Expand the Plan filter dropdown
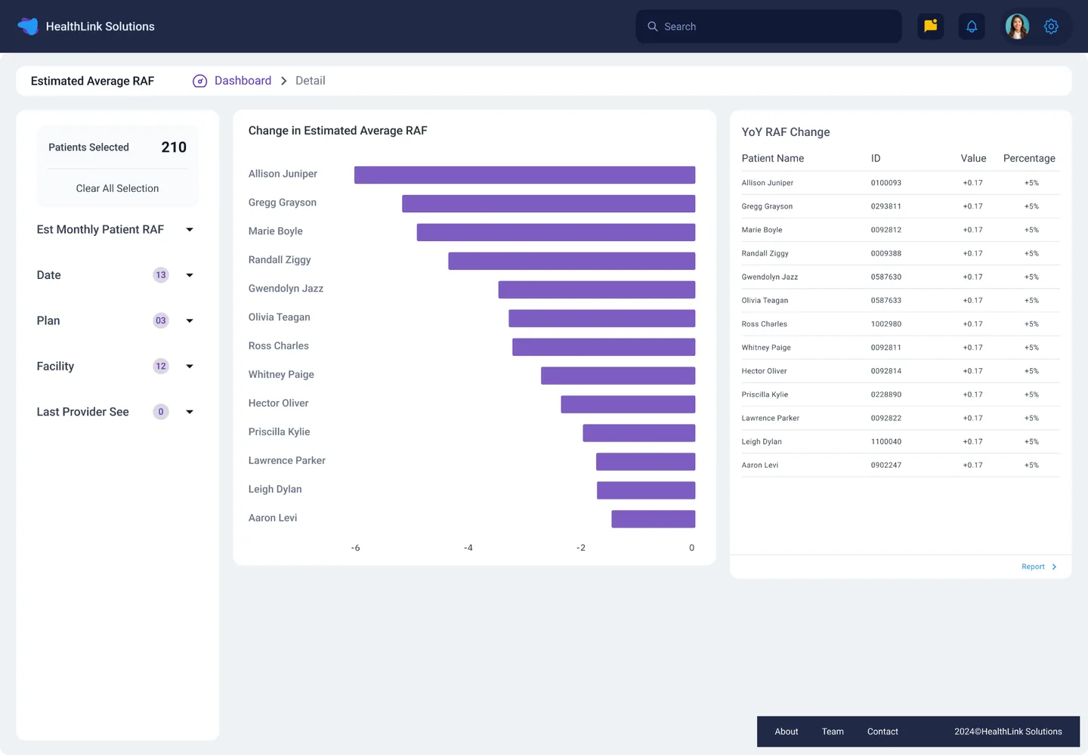The height and width of the screenshot is (755, 1088). coord(190,320)
